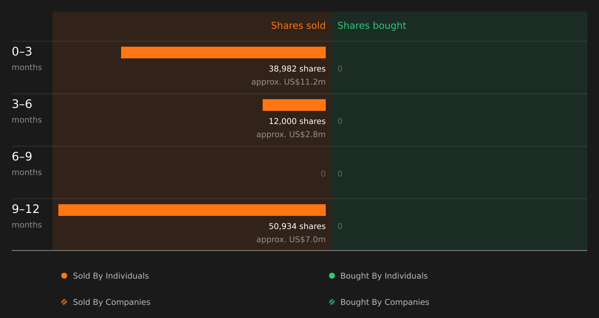Click the Shares sold column header
Image resolution: width=599 pixels, height=318 pixels.
point(298,26)
